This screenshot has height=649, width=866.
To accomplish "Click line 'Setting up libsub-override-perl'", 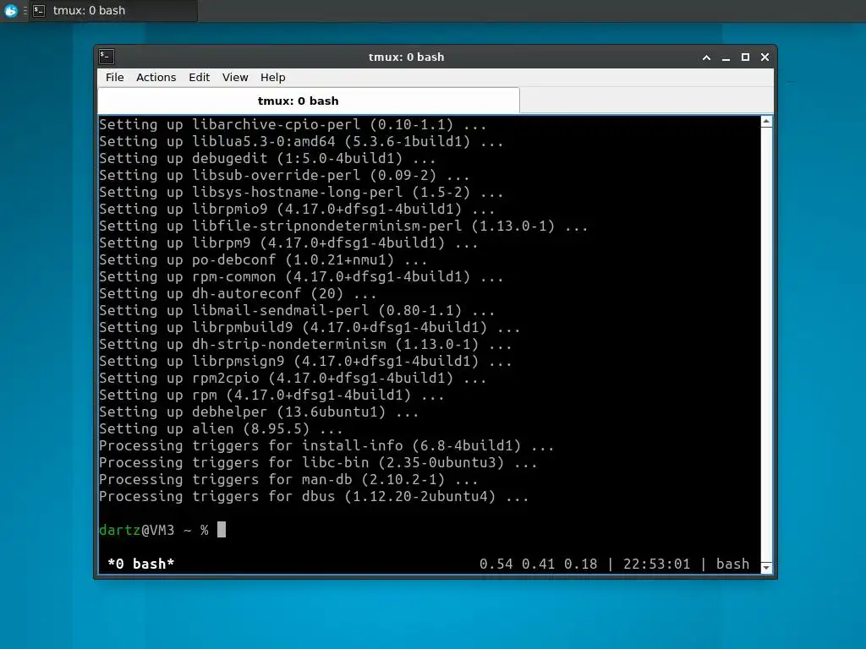I will coord(284,176).
